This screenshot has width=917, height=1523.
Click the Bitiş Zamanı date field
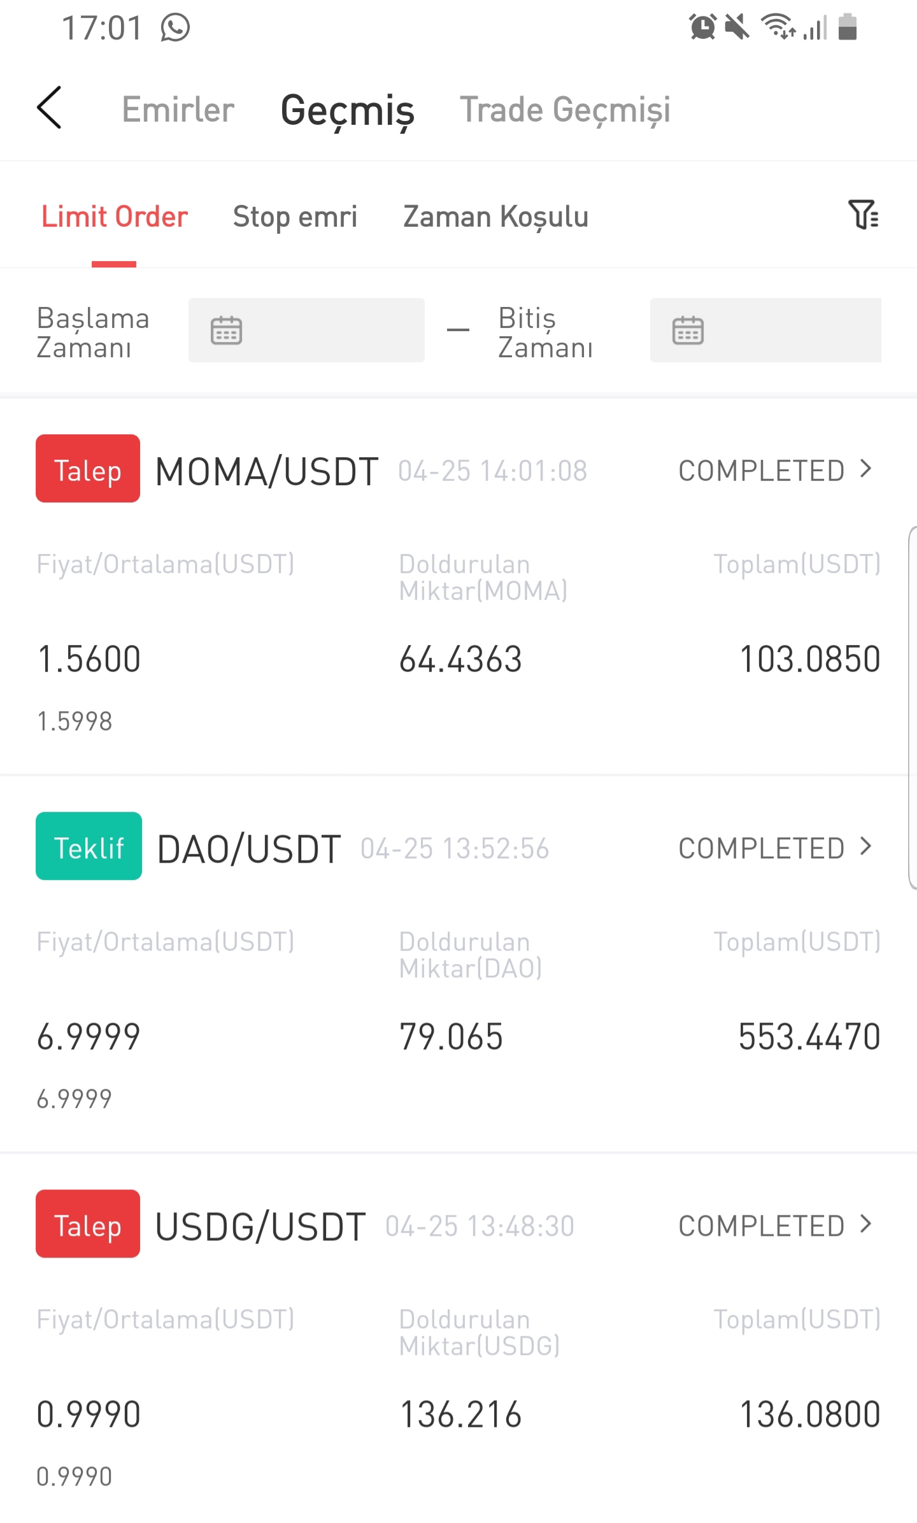(765, 330)
